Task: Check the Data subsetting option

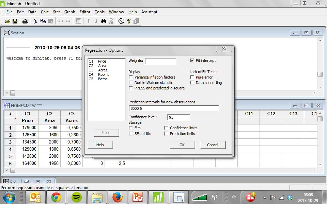Action: [x=192, y=83]
